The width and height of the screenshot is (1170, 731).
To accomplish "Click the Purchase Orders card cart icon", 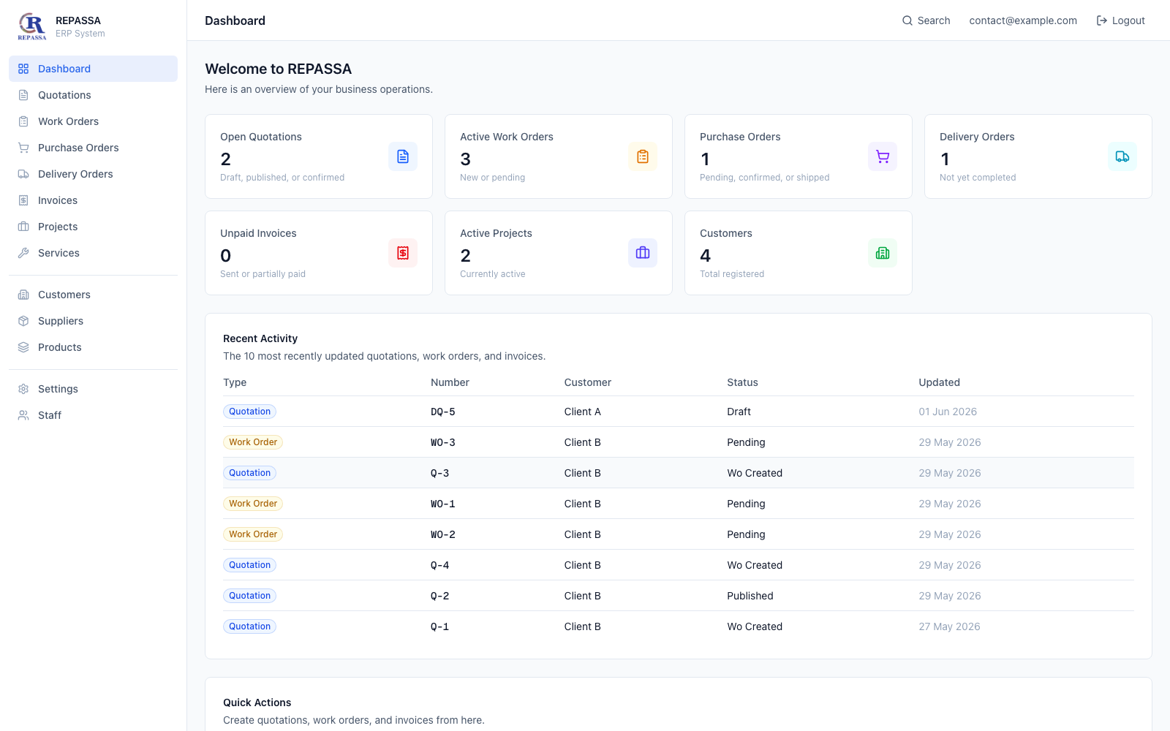I will (x=883, y=156).
